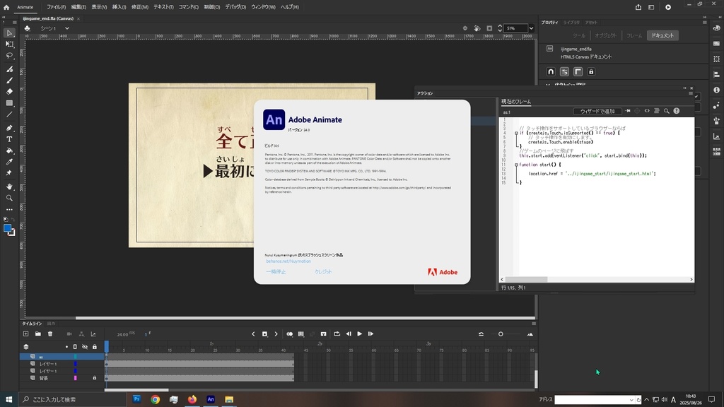Select the 背景 layer row
The image size is (724, 407).
point(62,378)
